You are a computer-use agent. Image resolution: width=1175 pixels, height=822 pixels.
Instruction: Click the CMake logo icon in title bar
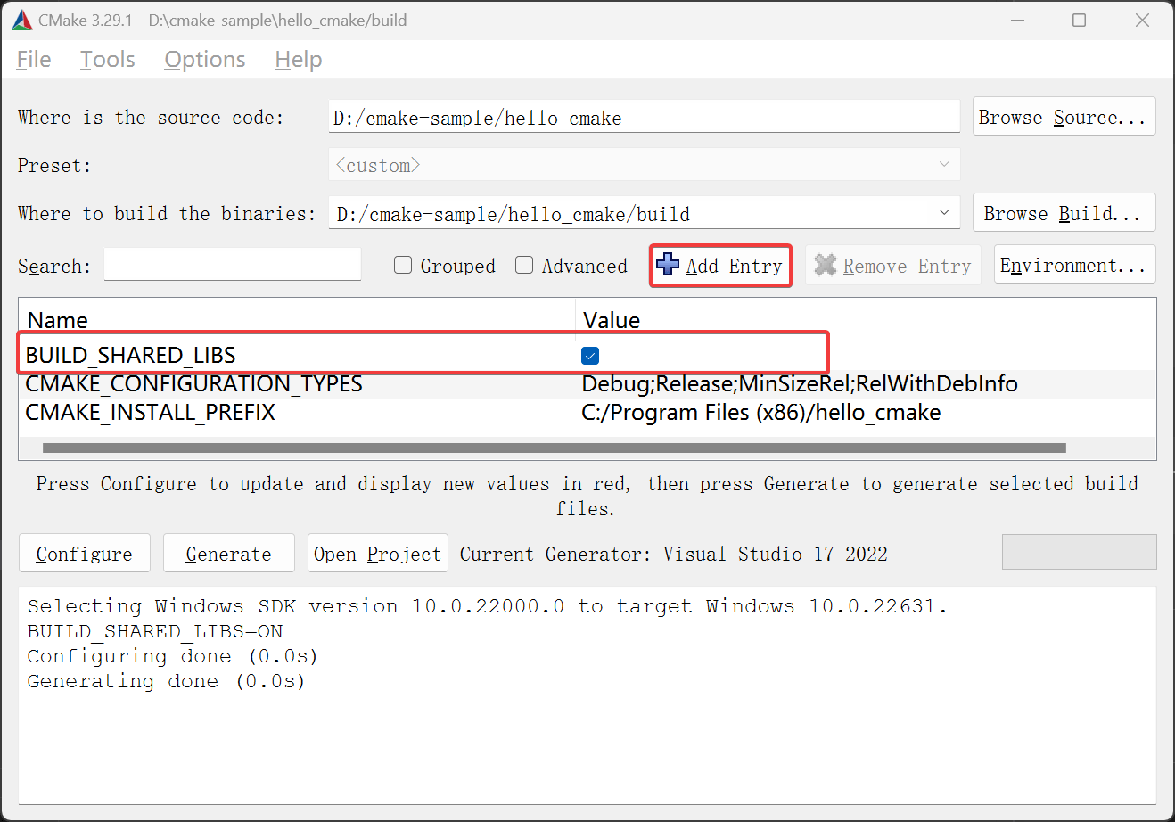(22, 21)
